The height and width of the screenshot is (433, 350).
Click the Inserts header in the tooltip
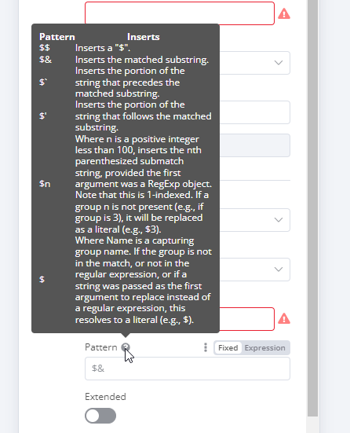coord(143,37)
